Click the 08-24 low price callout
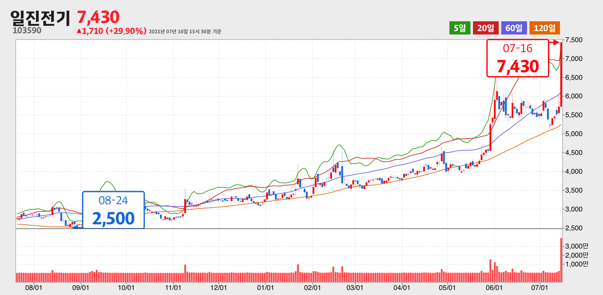 click(x=113, y=210)
